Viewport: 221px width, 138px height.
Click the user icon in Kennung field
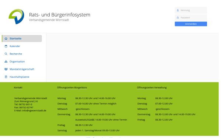click(x=178, y=10)
